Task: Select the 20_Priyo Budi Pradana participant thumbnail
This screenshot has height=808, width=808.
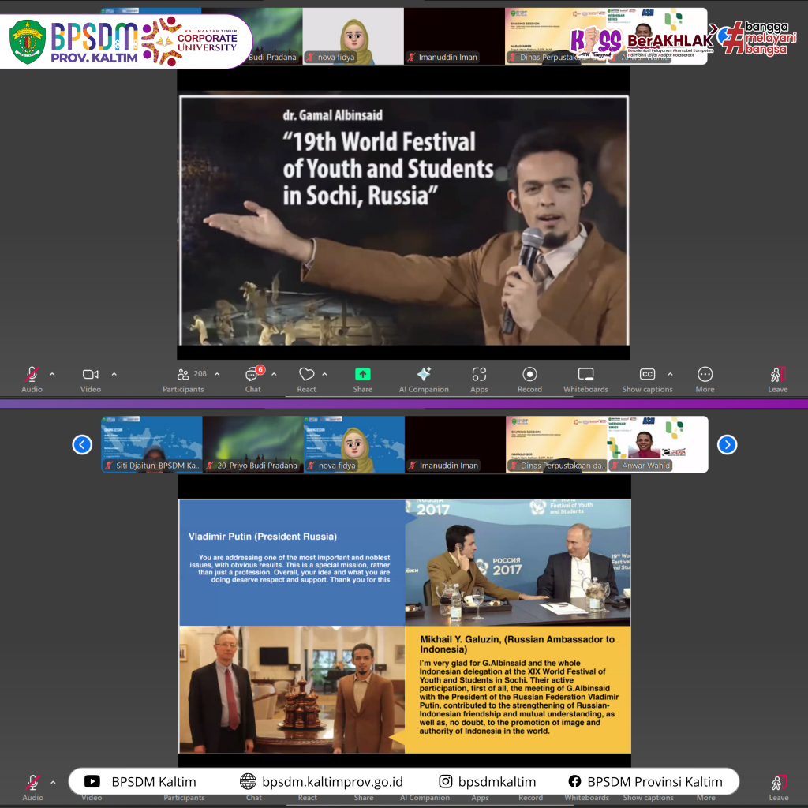Action: pos(253,444)
